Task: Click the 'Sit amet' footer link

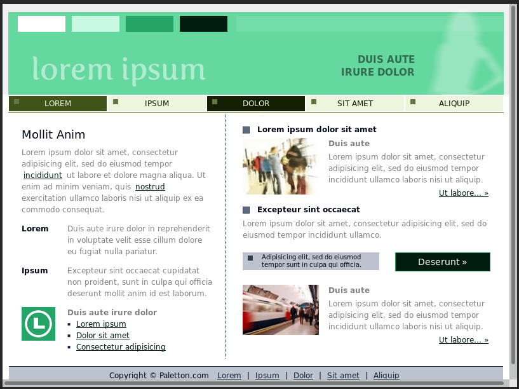Action: point(343,376)
